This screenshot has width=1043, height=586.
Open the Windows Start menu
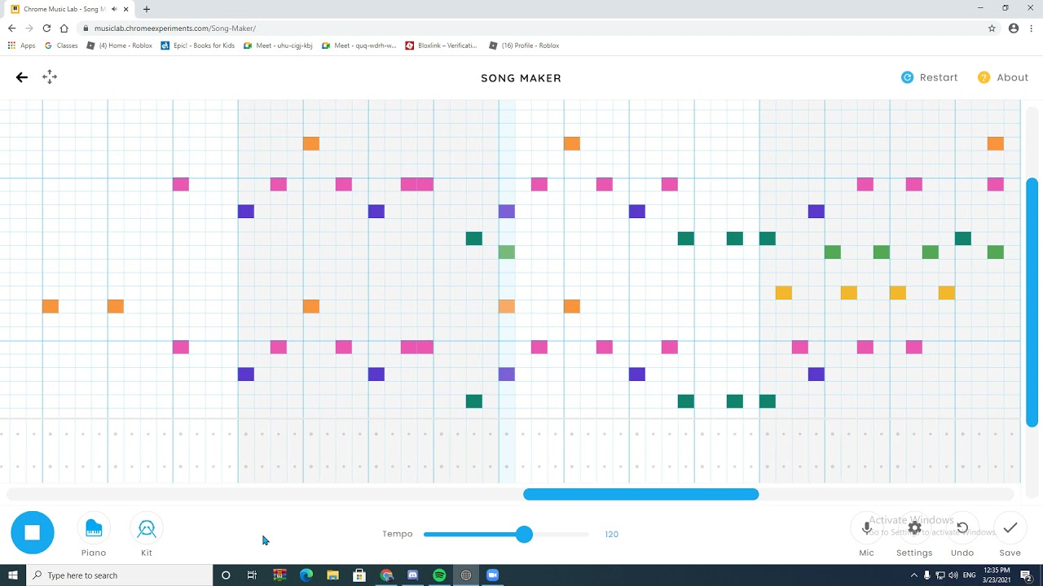pyautogui.click(x=12, y=575)
